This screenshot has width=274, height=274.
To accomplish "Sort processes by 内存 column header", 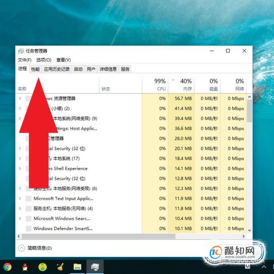I will click(x=181, y=85).
